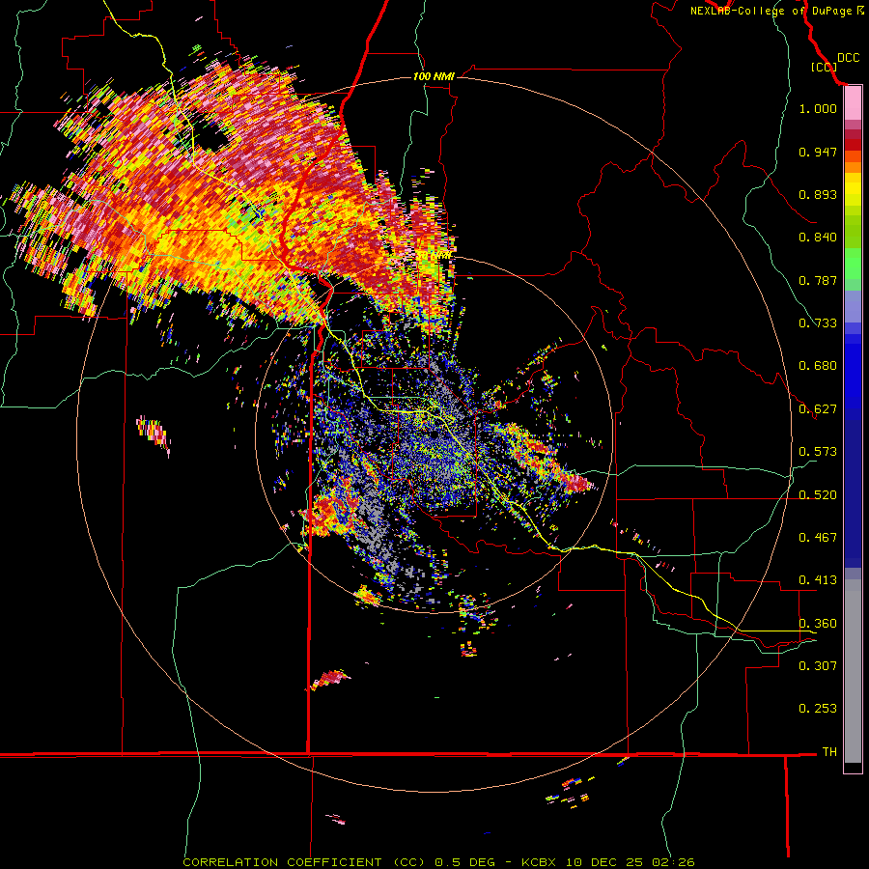Select the 0.360 value on the scale
The image size is (869, 869).
pyautogui.click(x=818, y=624)
